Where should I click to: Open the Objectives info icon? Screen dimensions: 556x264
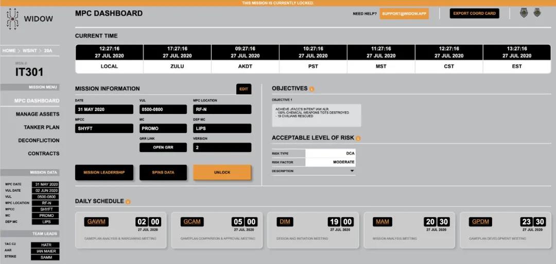(312, 89)
